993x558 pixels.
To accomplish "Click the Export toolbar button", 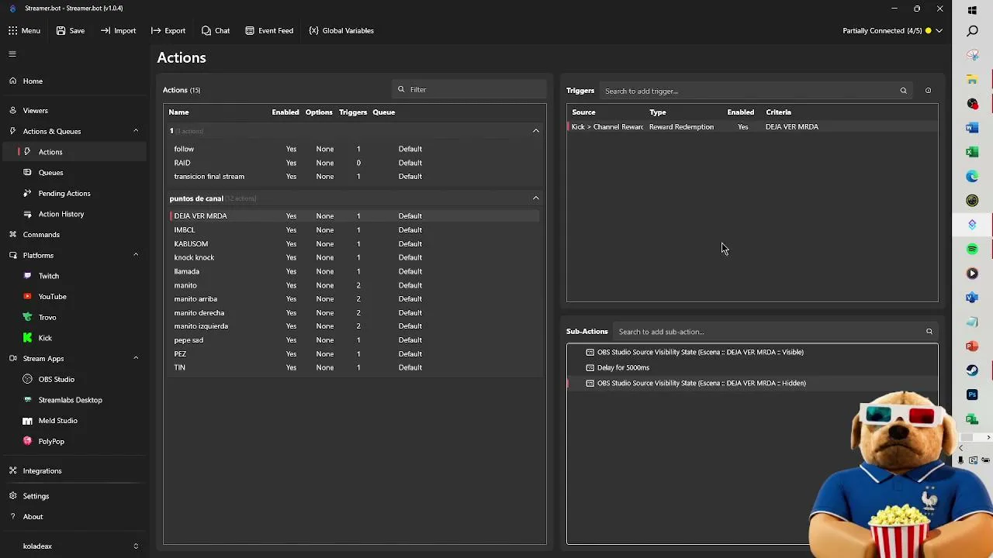I will tap(168, 30).
